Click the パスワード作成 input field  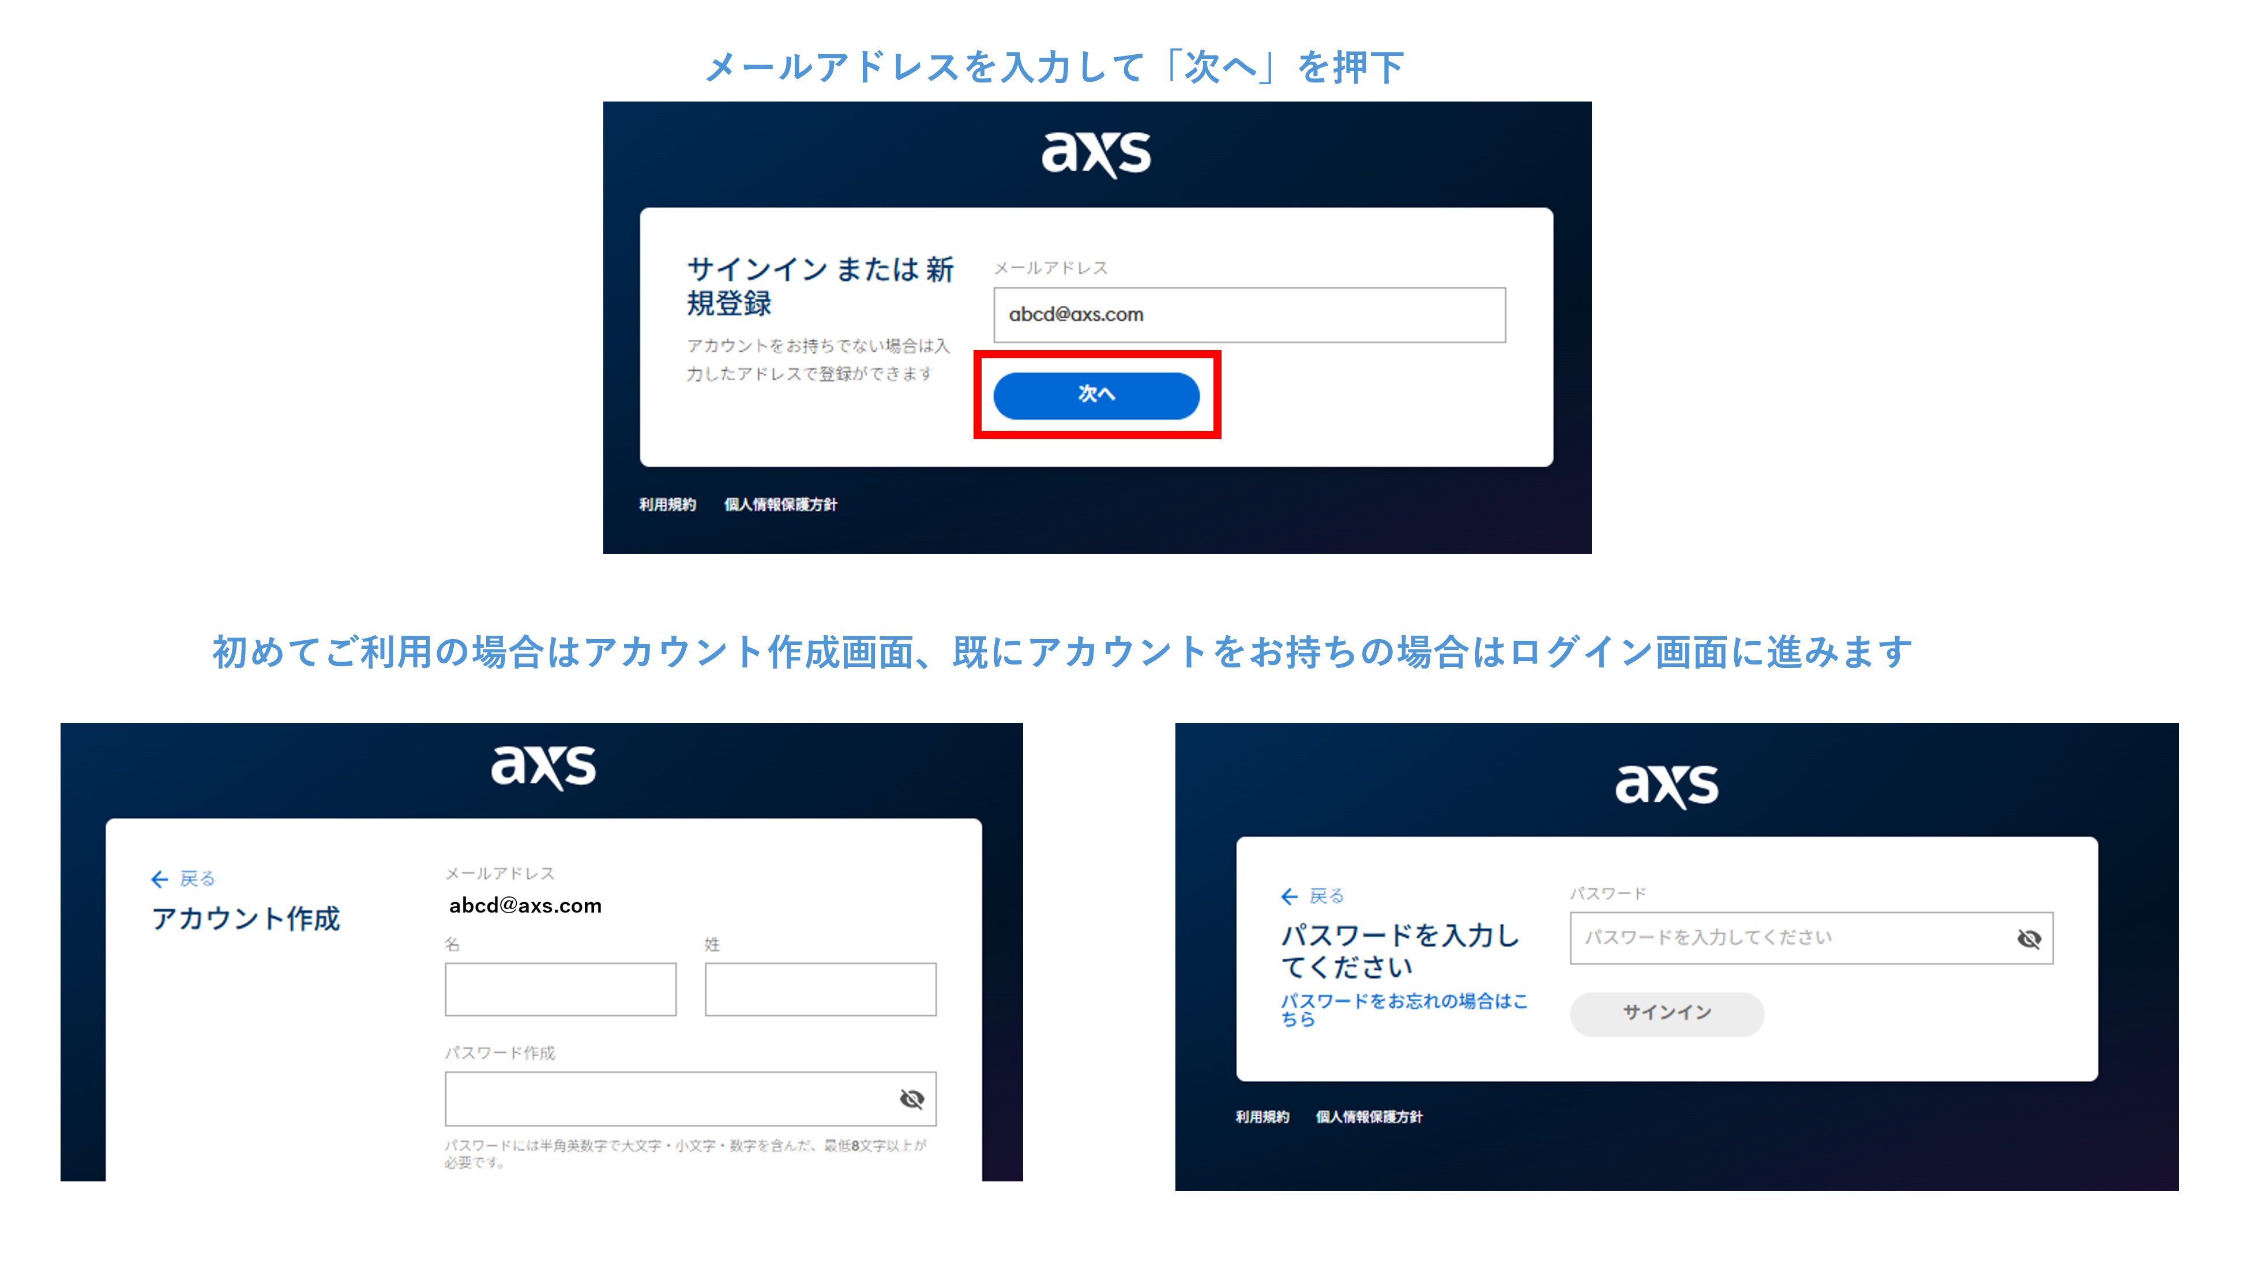[x=690, y=1099]
